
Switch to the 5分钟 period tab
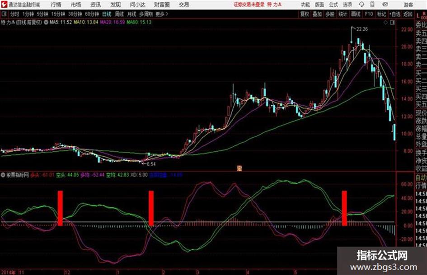click(42, 14)
